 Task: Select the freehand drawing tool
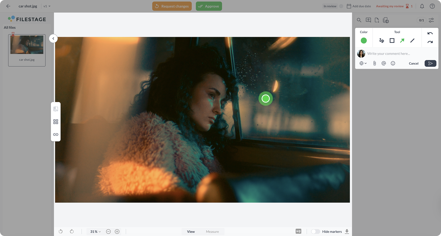pos(381,40)
